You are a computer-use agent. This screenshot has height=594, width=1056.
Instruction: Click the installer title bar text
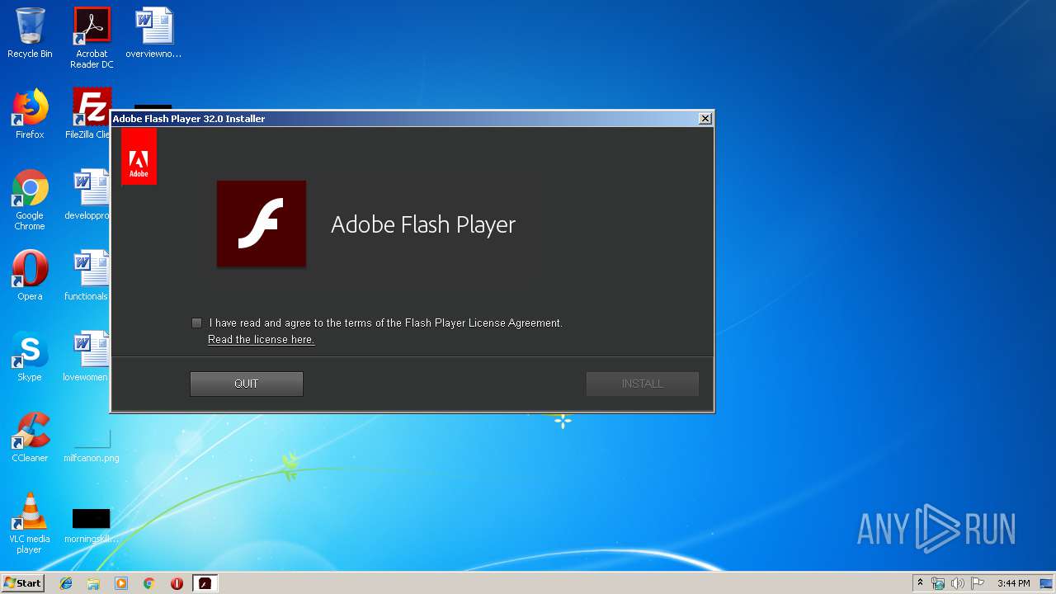189,118
